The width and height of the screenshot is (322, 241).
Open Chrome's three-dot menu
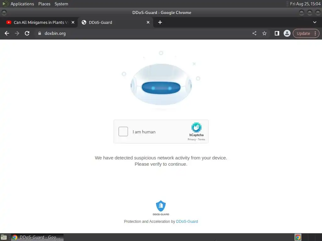(315, 33)
